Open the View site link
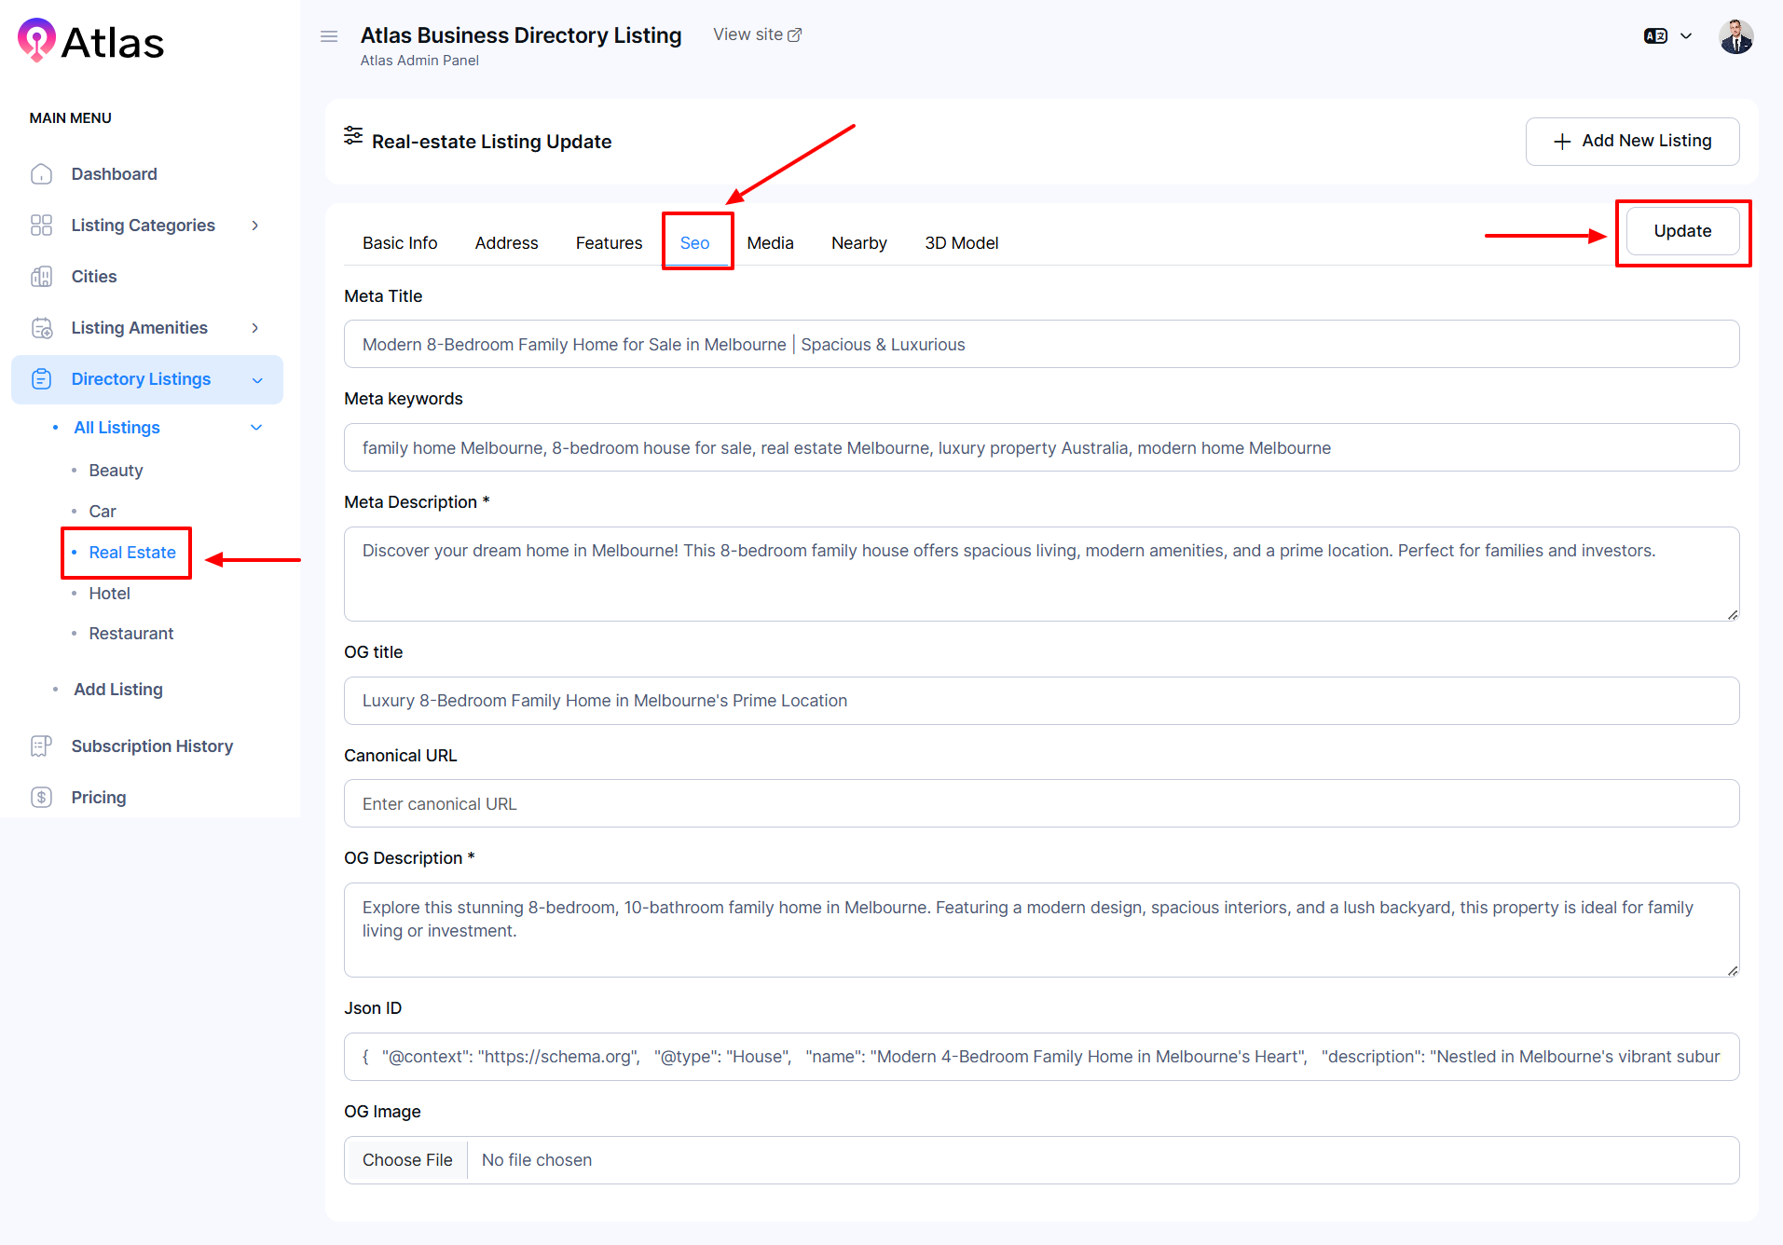The image size is (1783, 1245). pos(757,34)
